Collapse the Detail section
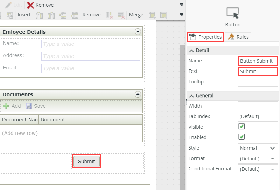This screenshot has height=190, width=280. [191, 51]
